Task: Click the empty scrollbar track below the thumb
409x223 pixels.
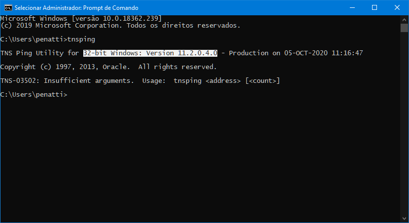Action: click(x=404, y=123)
